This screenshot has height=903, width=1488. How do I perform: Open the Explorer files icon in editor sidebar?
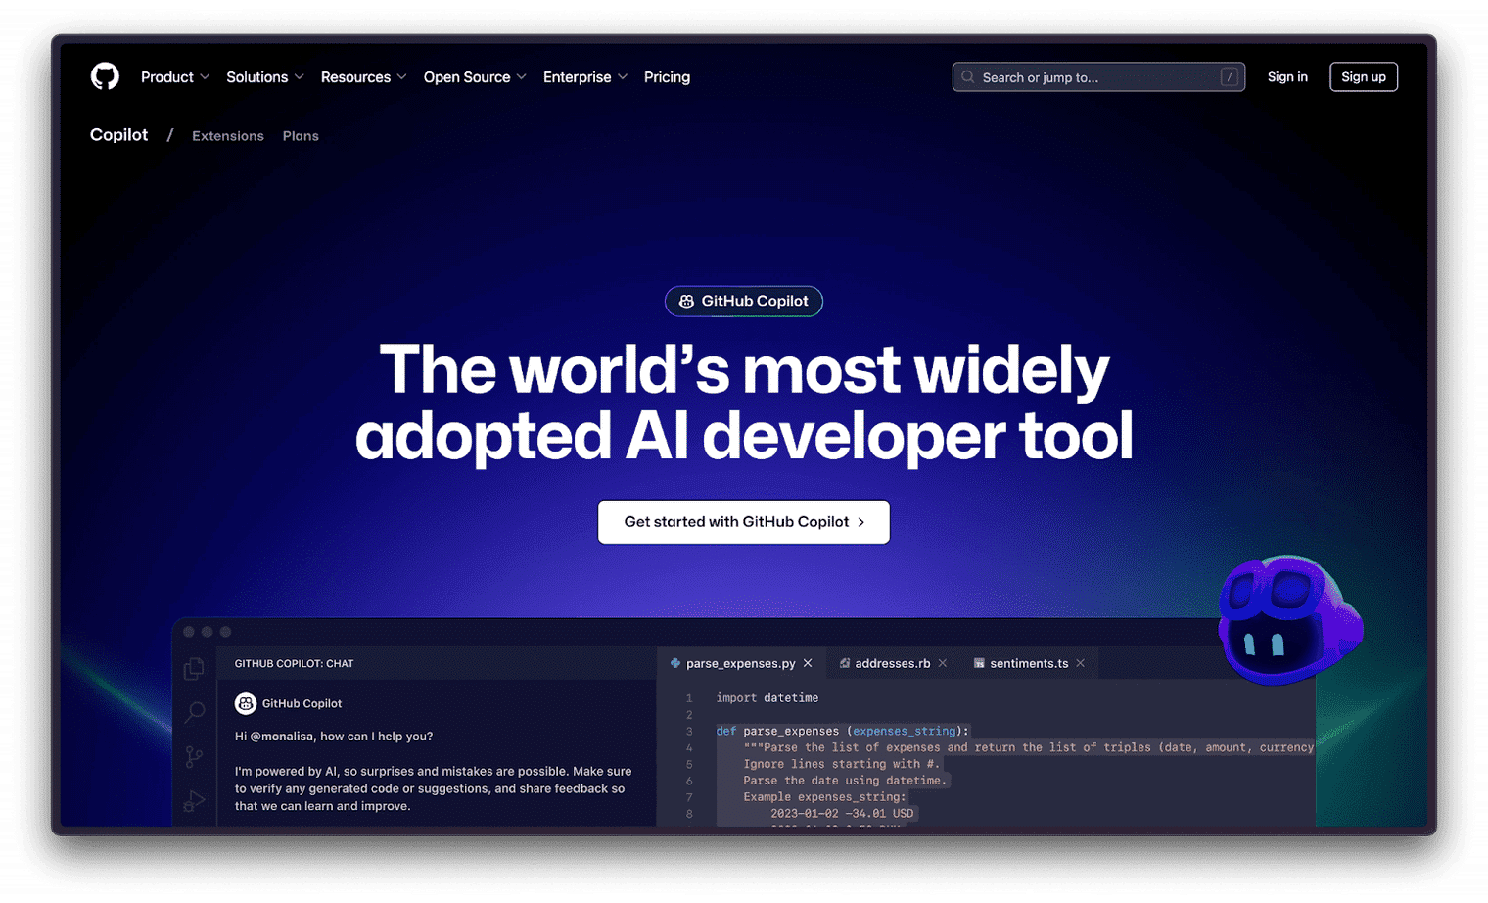tap(194, 668)
